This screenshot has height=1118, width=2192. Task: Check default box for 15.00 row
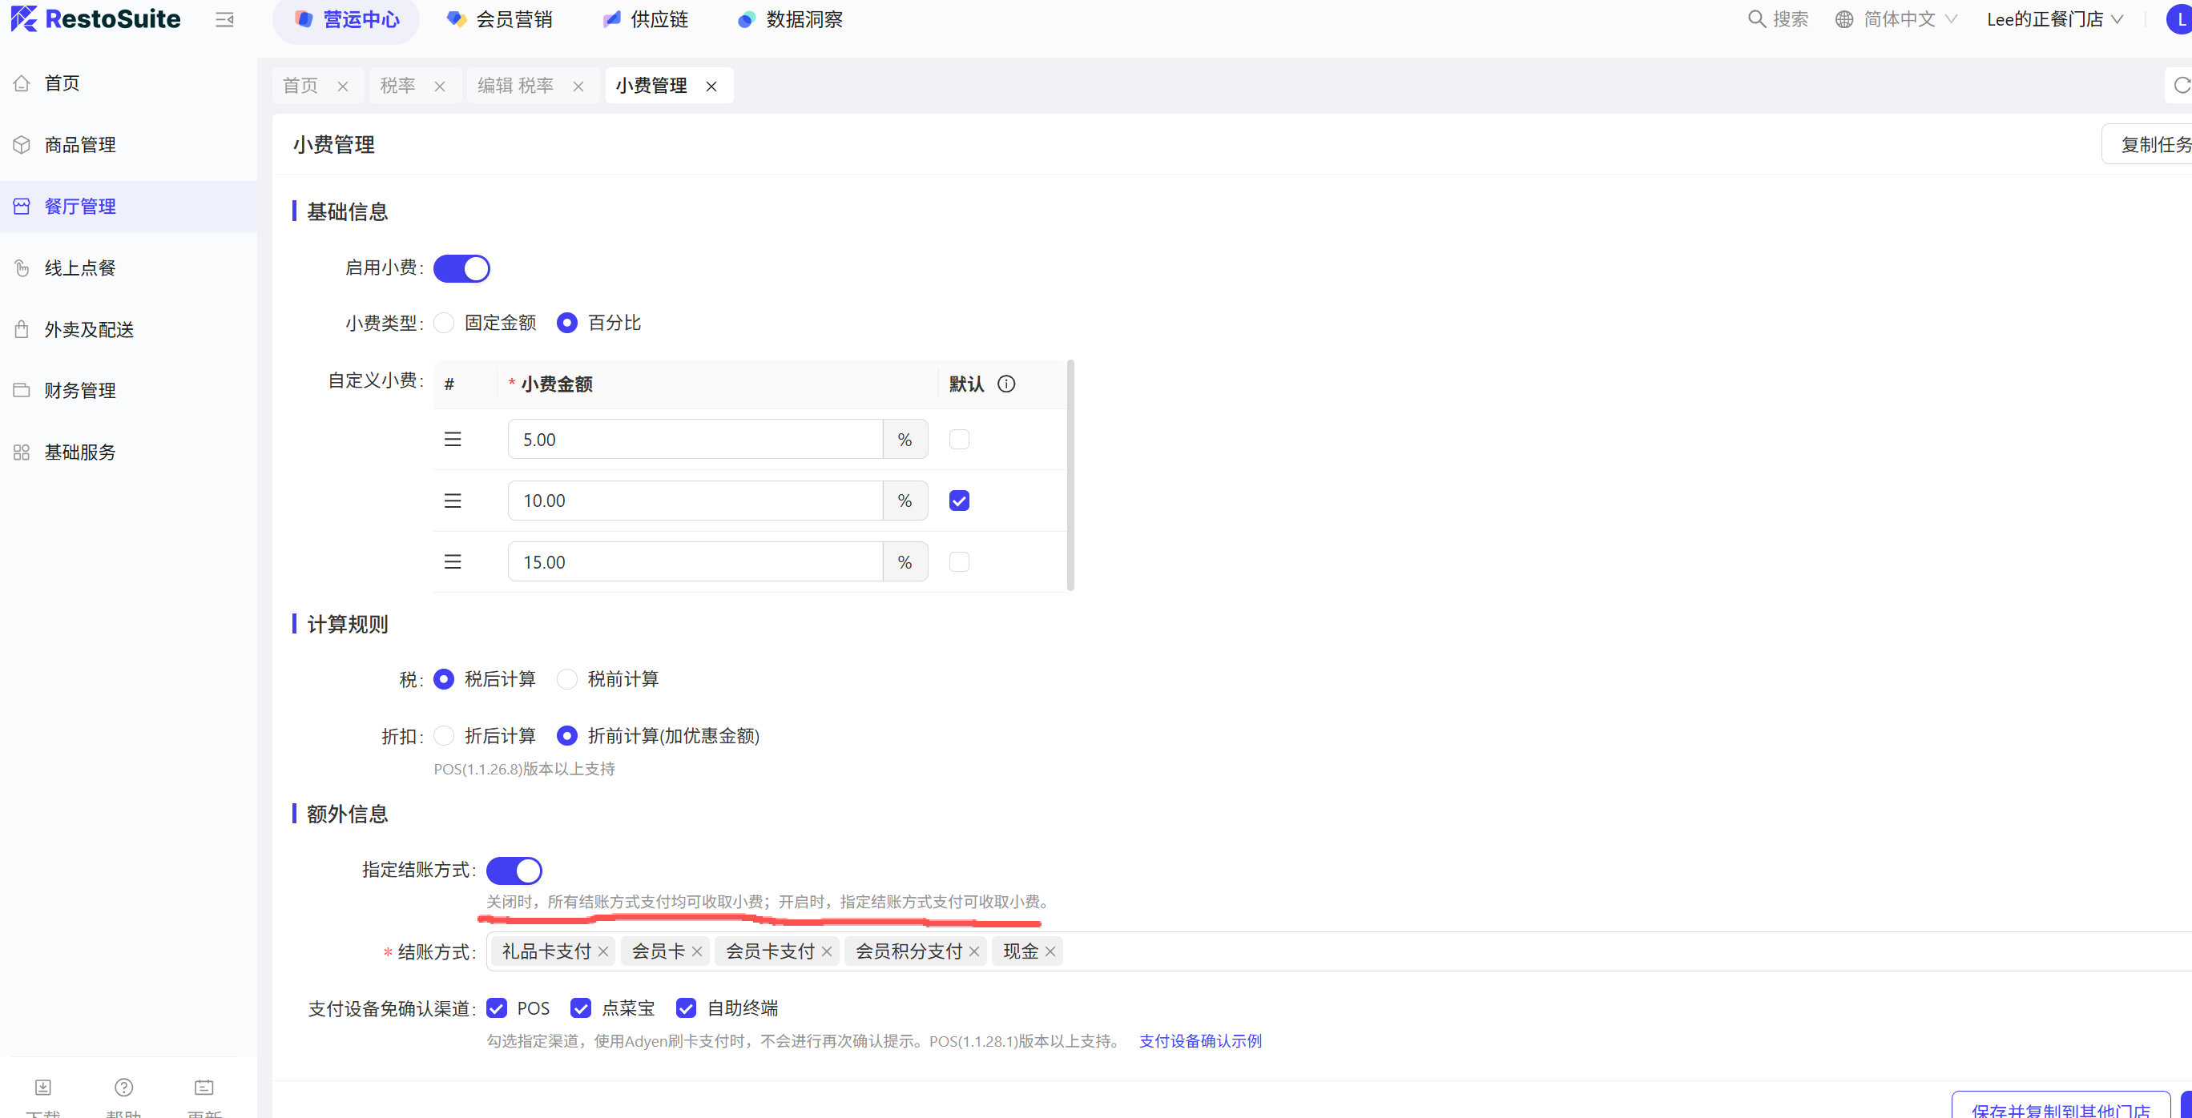point(959,561)
